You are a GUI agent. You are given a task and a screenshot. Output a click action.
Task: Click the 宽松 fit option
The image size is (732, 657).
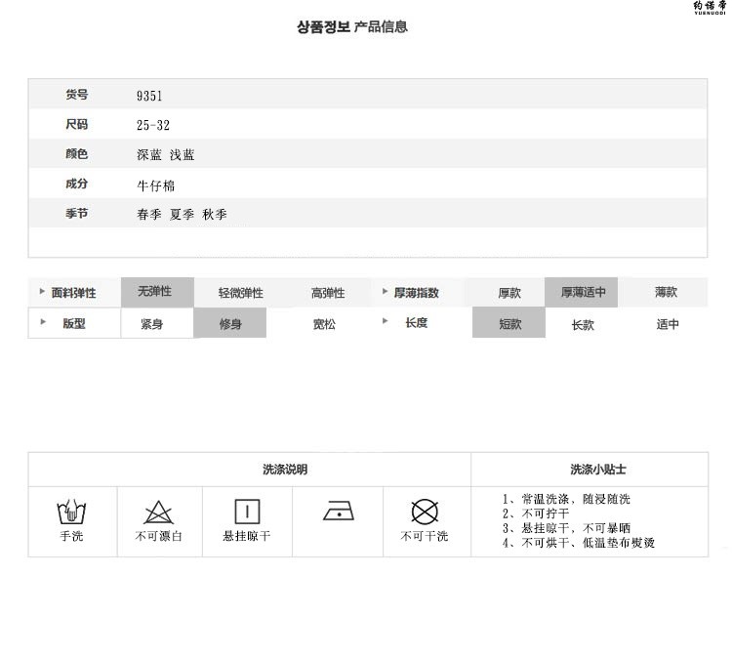(x=324, y=324)
